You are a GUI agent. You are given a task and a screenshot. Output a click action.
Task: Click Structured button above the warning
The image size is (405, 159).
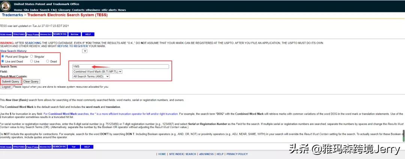pyautogui.click(x=19, y=34)
